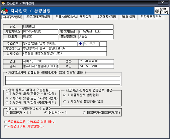The width and height of the screenshot is (170, 139).
Task: Click the 발신자Email input field
Action: pyautogui.click(x=96, y=32)
